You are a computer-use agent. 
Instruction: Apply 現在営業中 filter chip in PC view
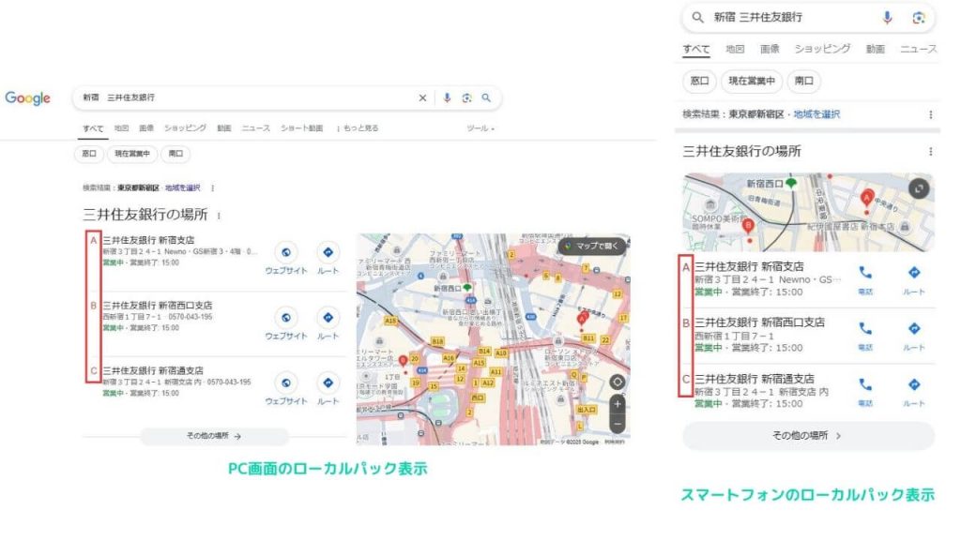click(132, 154)
